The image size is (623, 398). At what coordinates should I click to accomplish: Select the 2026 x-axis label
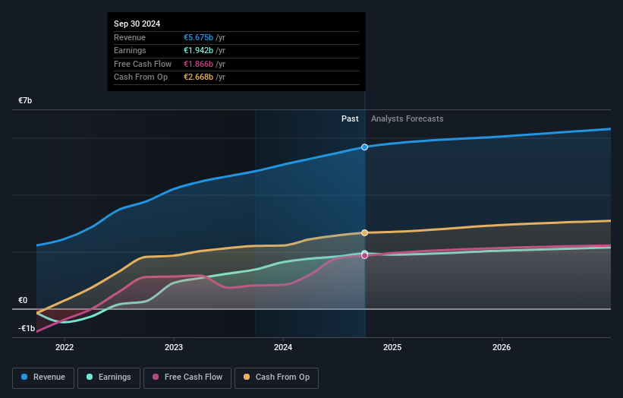tap(502, 347)
